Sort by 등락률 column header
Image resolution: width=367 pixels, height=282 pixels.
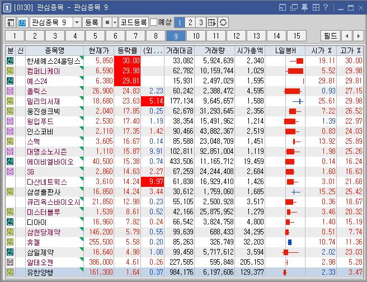point(128,50)
